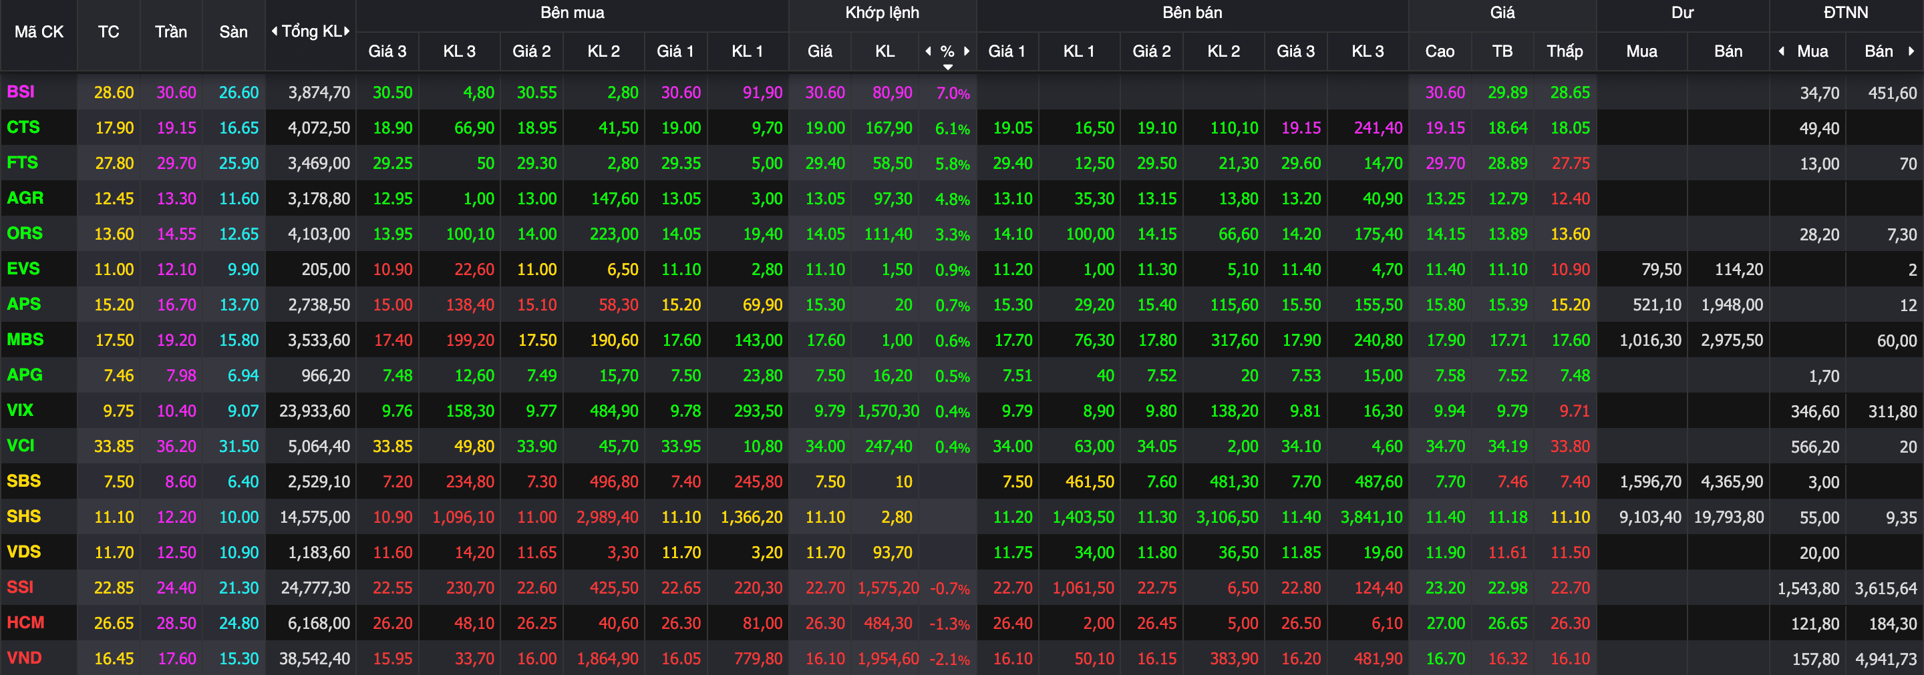Open the SSI stock symbol
Screen dimensions: 1924x675
coord(20,587)
